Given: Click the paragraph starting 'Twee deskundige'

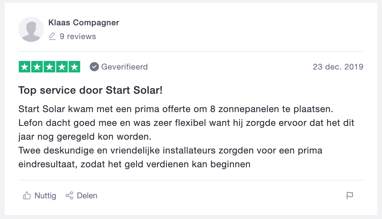Looking at the screenshot, I should coord(170,157).
